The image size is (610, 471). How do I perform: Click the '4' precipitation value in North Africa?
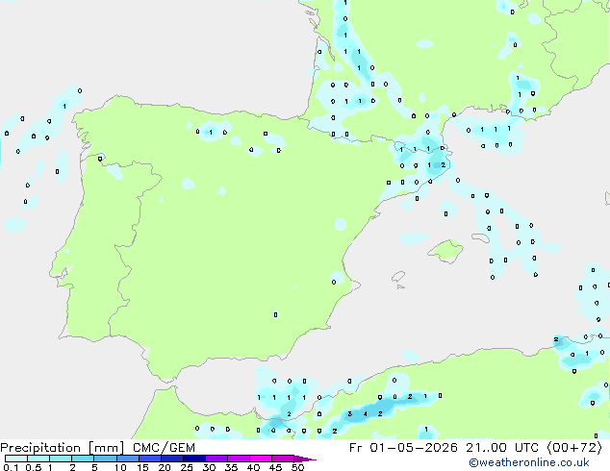click(365, 414)
